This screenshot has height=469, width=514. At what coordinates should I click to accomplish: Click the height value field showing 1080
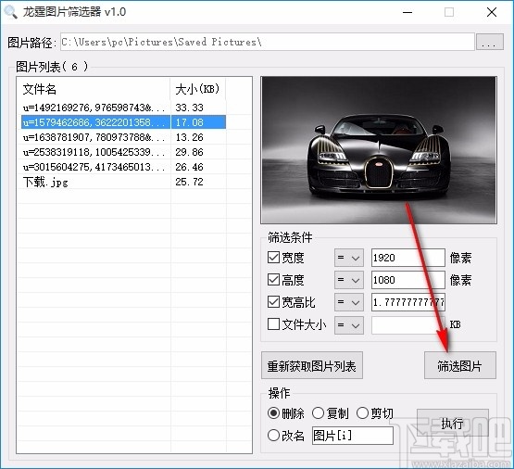point(408,280)
